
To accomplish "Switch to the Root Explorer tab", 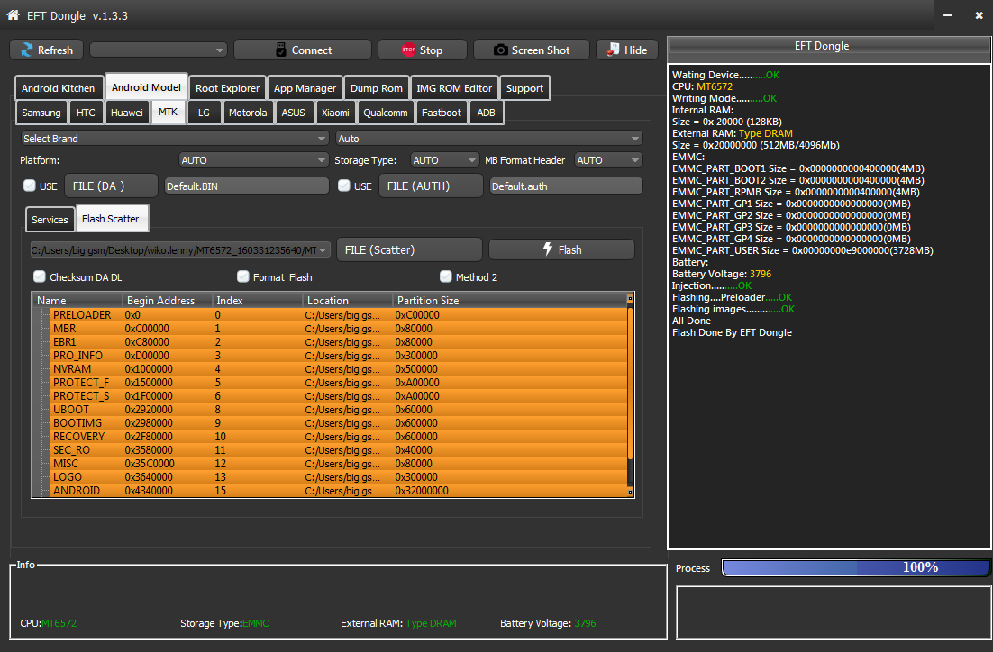I will [x=227, y=88].
